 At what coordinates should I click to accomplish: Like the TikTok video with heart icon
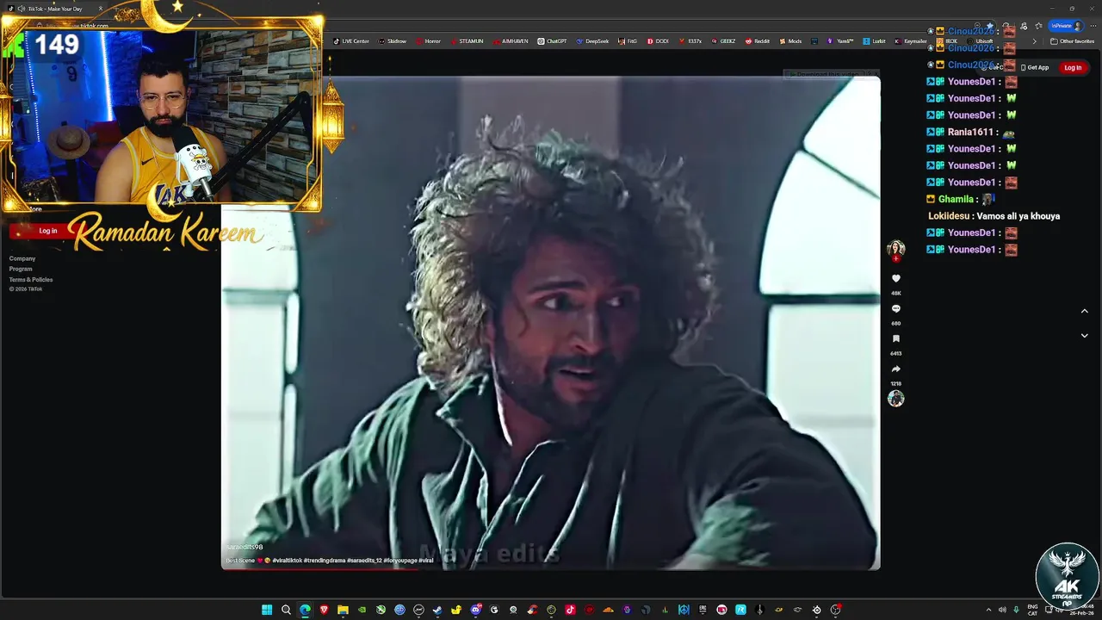point(895,278)
